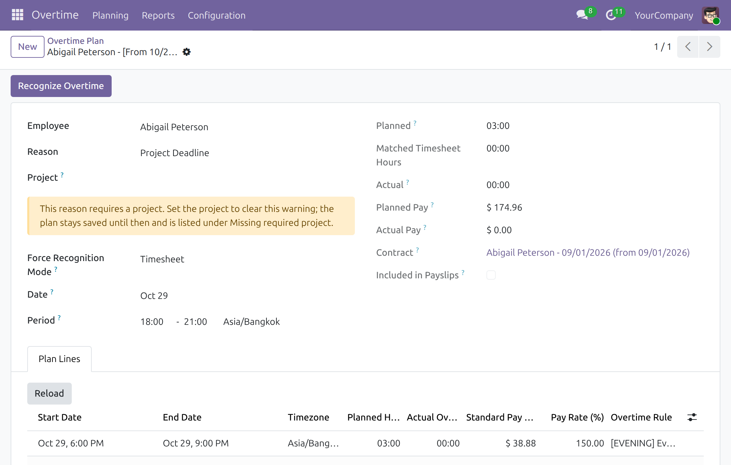Open the Employee field Abigail Peterson
Screen dimensions: 731x465
pos(247,127)
